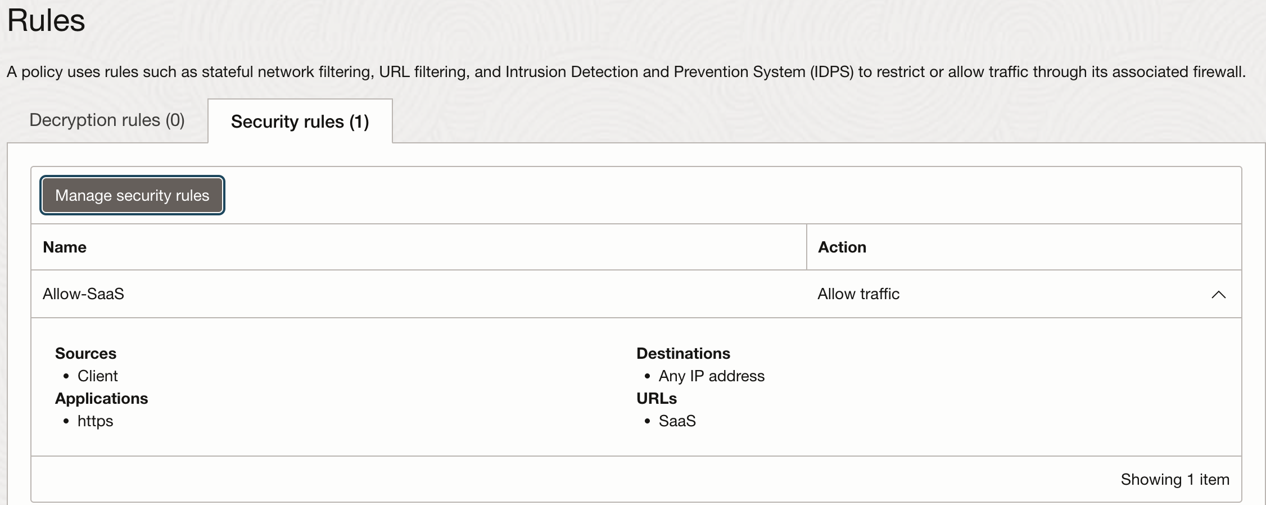Select the Security rules tab

[300, 121]
